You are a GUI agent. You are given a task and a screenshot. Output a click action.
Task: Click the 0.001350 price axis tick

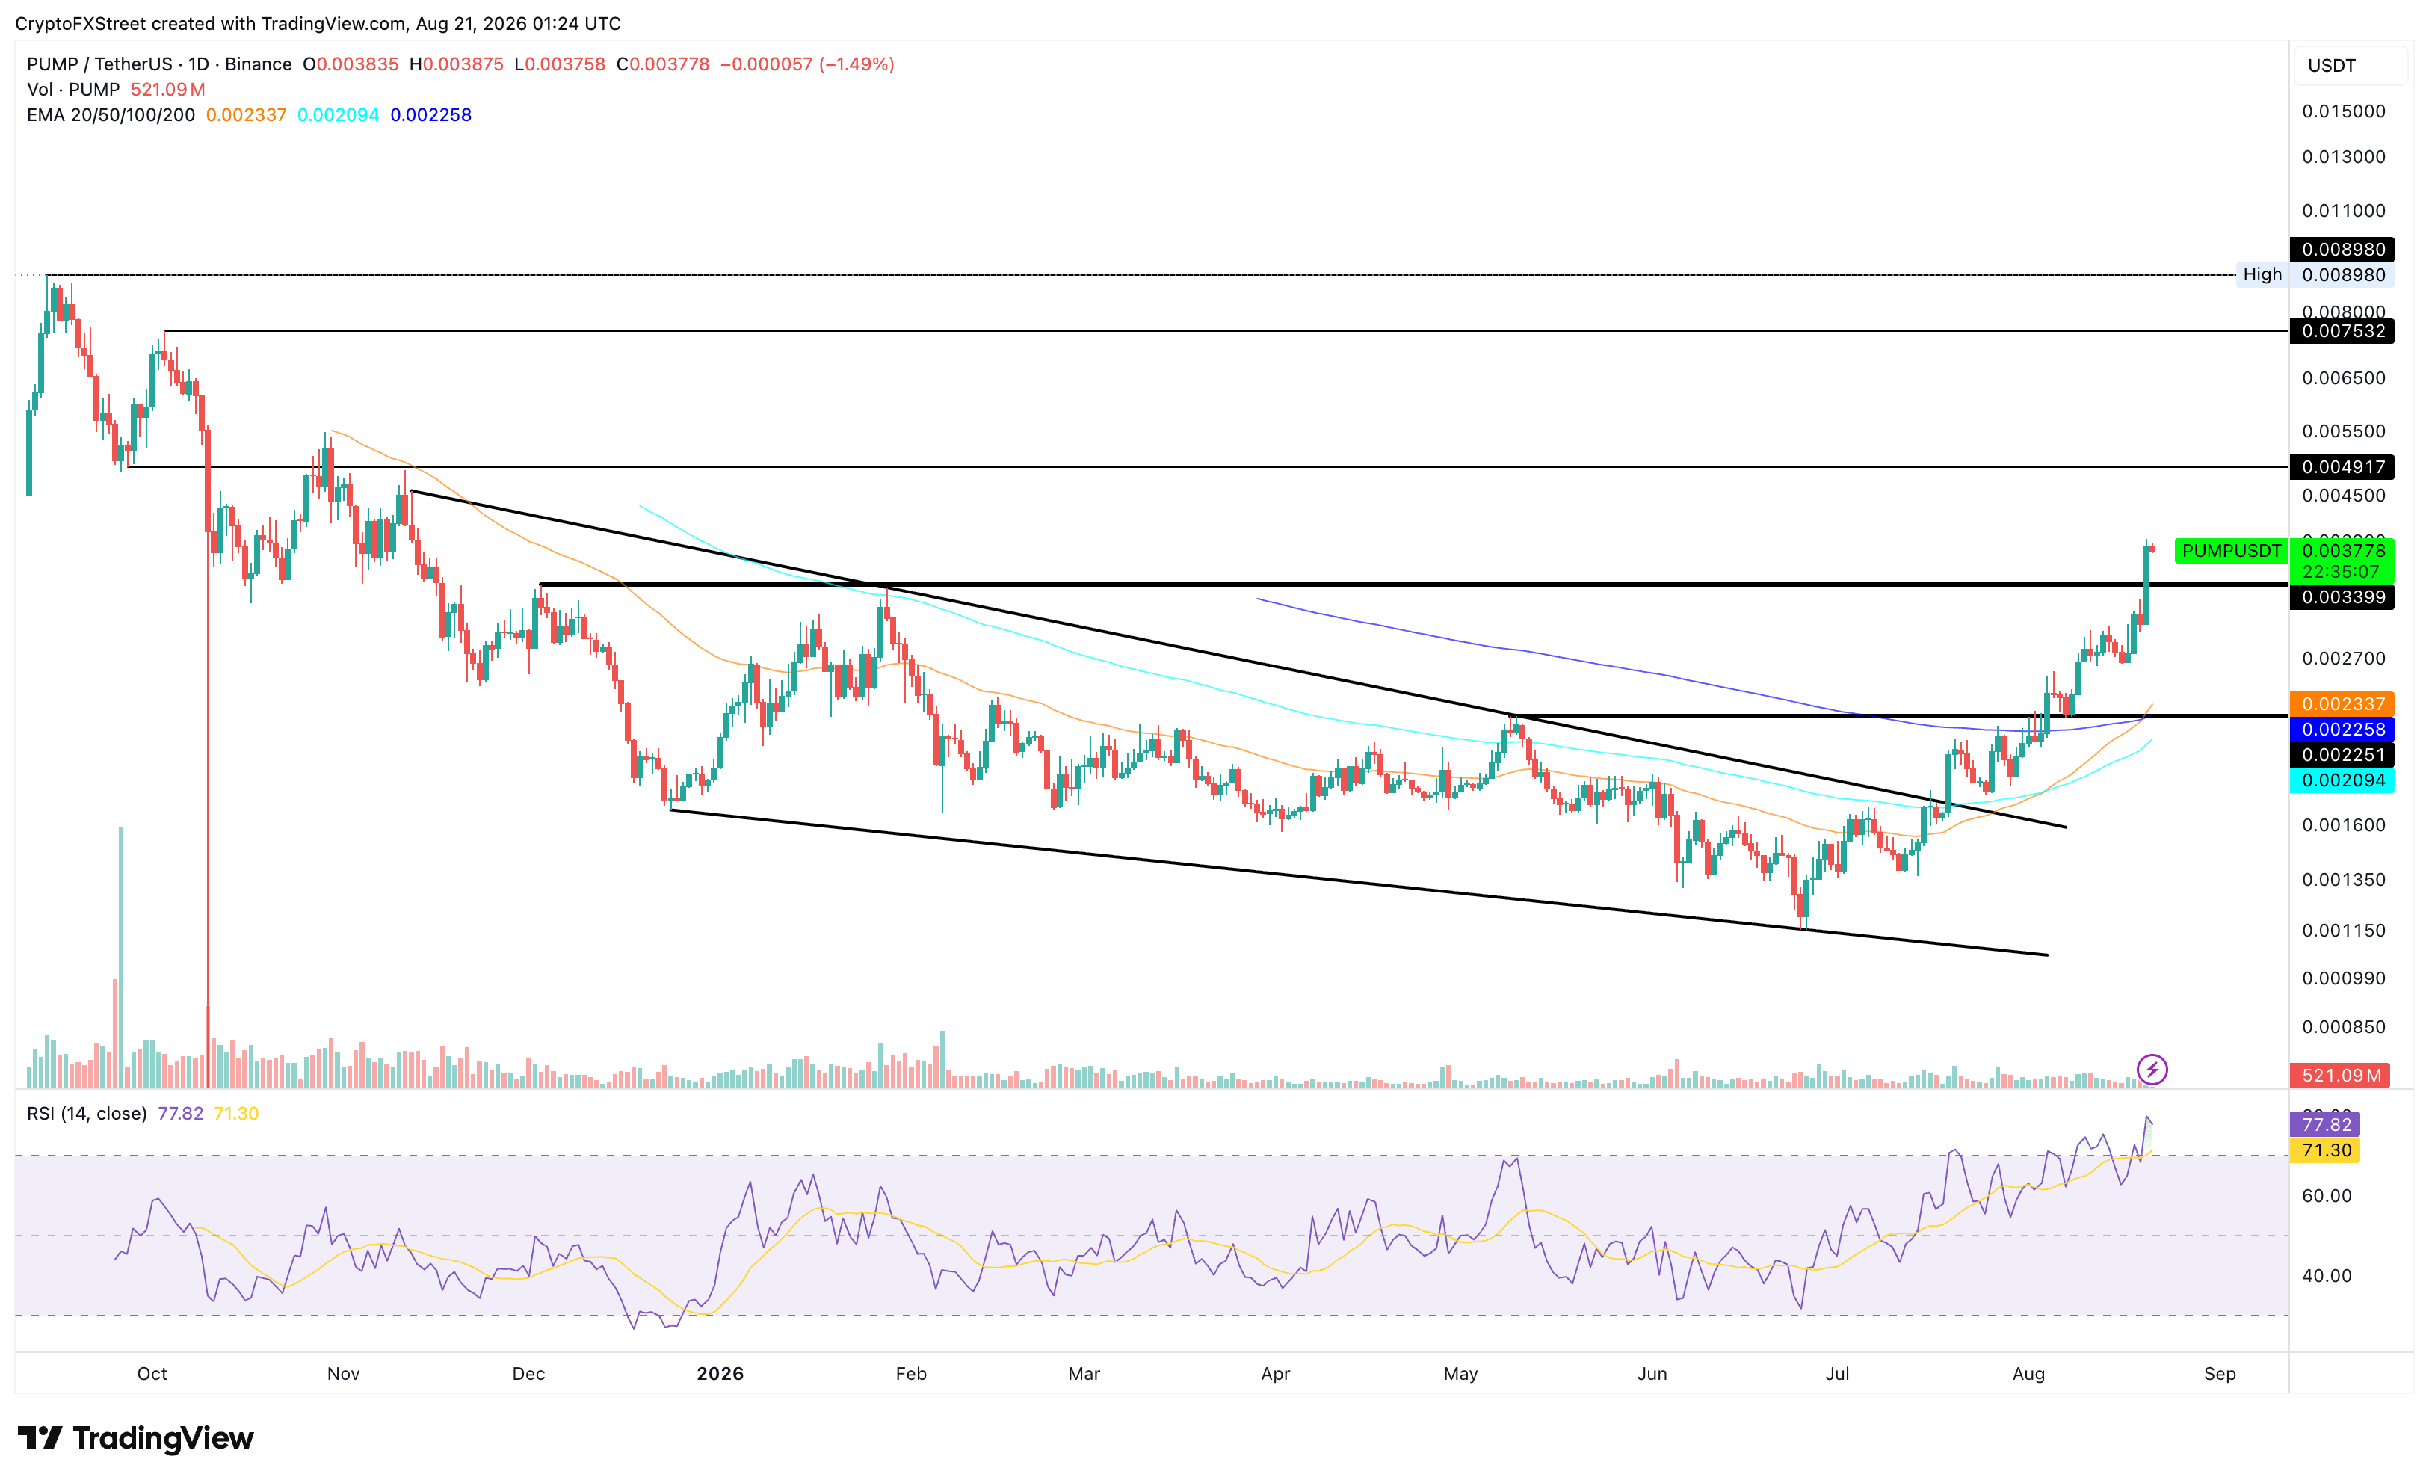(x=2343, y=880)
